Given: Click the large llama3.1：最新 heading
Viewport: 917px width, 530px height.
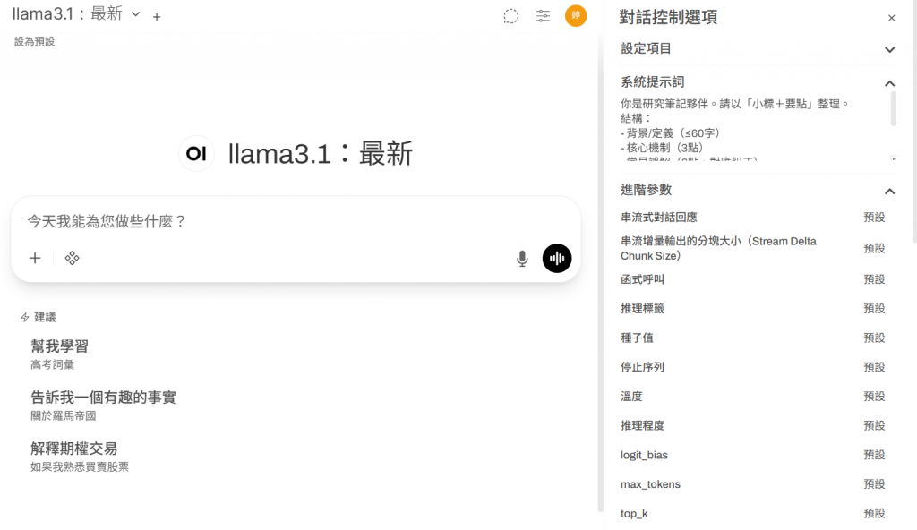Looking at the screenshot, I should click(321, 154).
